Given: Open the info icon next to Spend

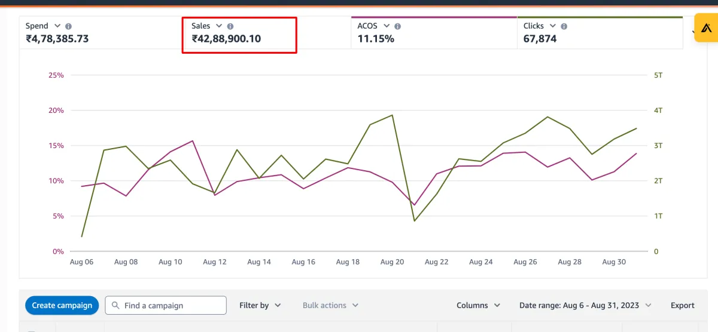Looking at the screenshot, I should click(x=68, y=26).
